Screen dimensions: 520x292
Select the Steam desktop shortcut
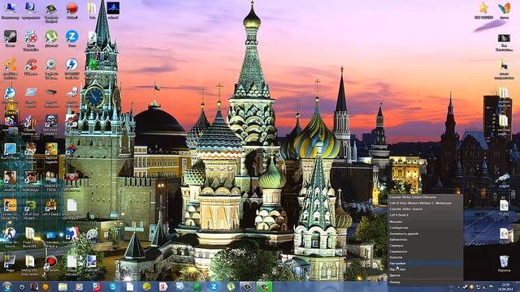click(x=10, y=38)
